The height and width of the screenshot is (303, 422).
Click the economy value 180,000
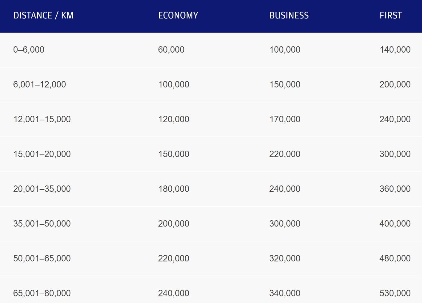(x=174, y=189)
